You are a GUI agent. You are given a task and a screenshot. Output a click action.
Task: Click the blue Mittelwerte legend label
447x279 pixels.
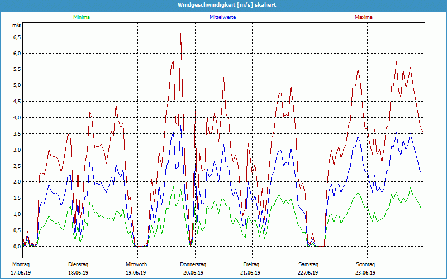pos(222,17)
